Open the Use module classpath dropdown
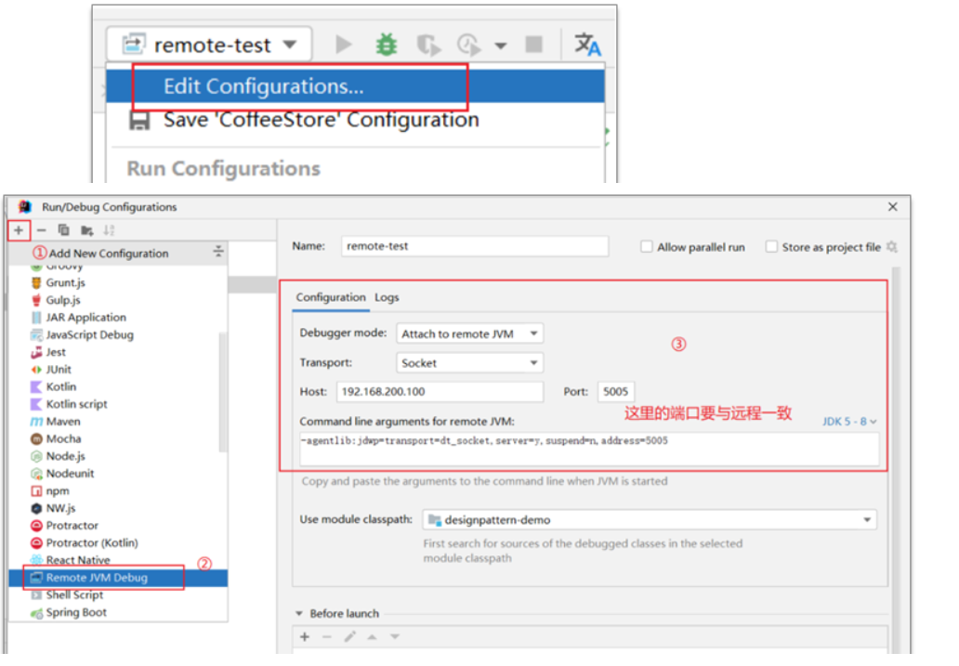959x666 pixels. tap(650, 520)
